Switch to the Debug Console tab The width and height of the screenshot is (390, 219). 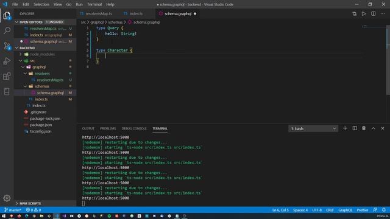[x=134, y=128]
